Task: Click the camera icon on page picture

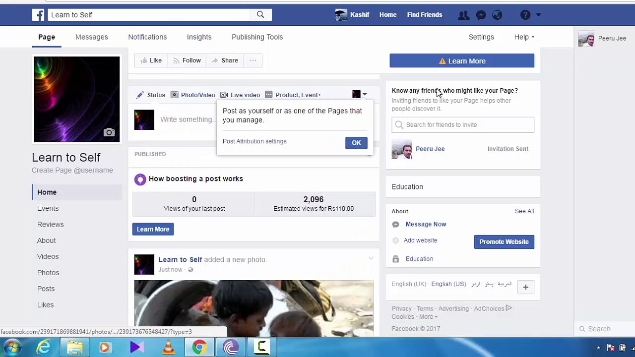Action: click(x=109, y=132)
